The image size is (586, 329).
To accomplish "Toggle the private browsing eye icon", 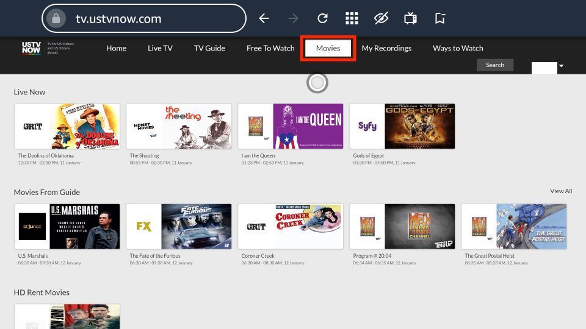I will [x=381, y=19].
